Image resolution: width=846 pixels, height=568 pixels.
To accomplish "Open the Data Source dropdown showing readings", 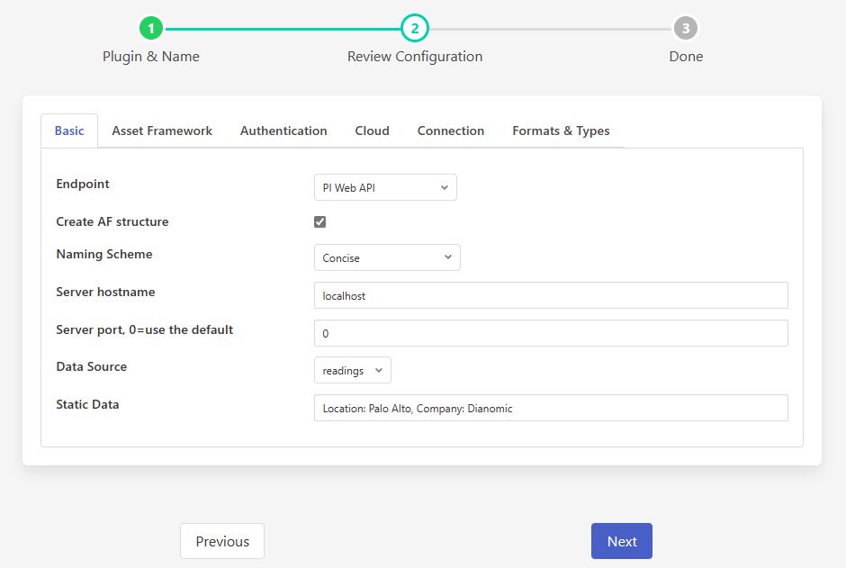I will tap(352, 370).
